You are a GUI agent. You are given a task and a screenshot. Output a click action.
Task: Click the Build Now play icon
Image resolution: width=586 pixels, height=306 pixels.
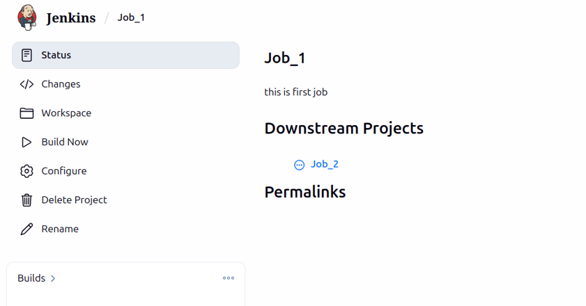pyautogui.click(x=26, y=142)
